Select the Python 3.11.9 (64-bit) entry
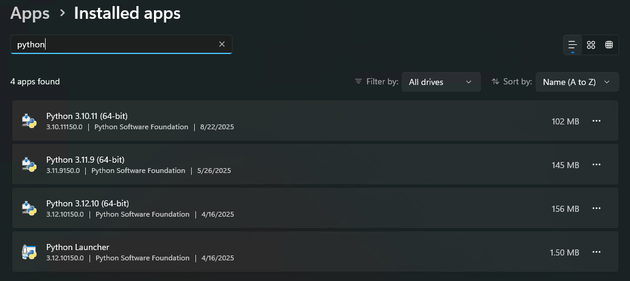This screenshot has width=630, height=281. 315,164
